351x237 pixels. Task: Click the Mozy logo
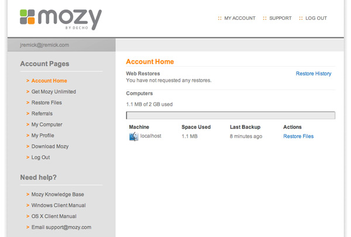coord(61,19)
